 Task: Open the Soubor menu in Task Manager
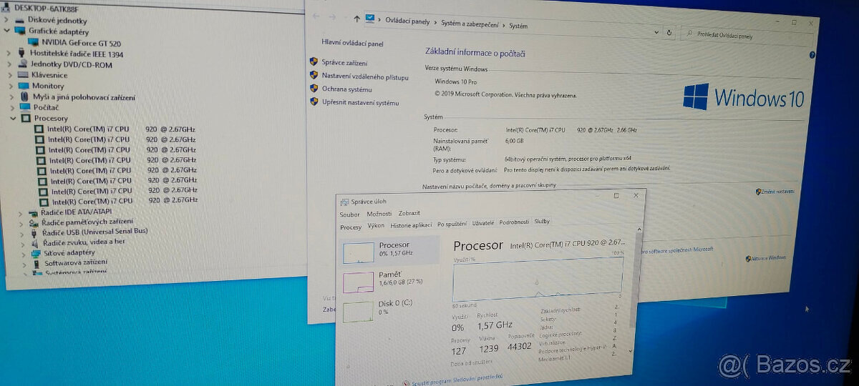tap(350, 214)
